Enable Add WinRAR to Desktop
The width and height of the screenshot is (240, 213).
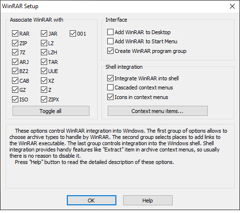[110, 32]
